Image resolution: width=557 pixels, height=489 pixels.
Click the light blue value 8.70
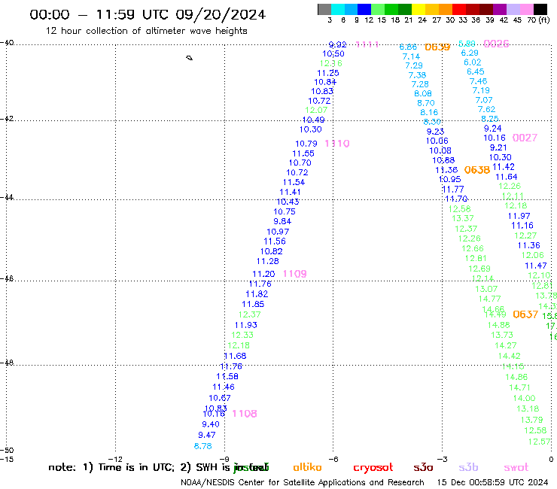426,103
